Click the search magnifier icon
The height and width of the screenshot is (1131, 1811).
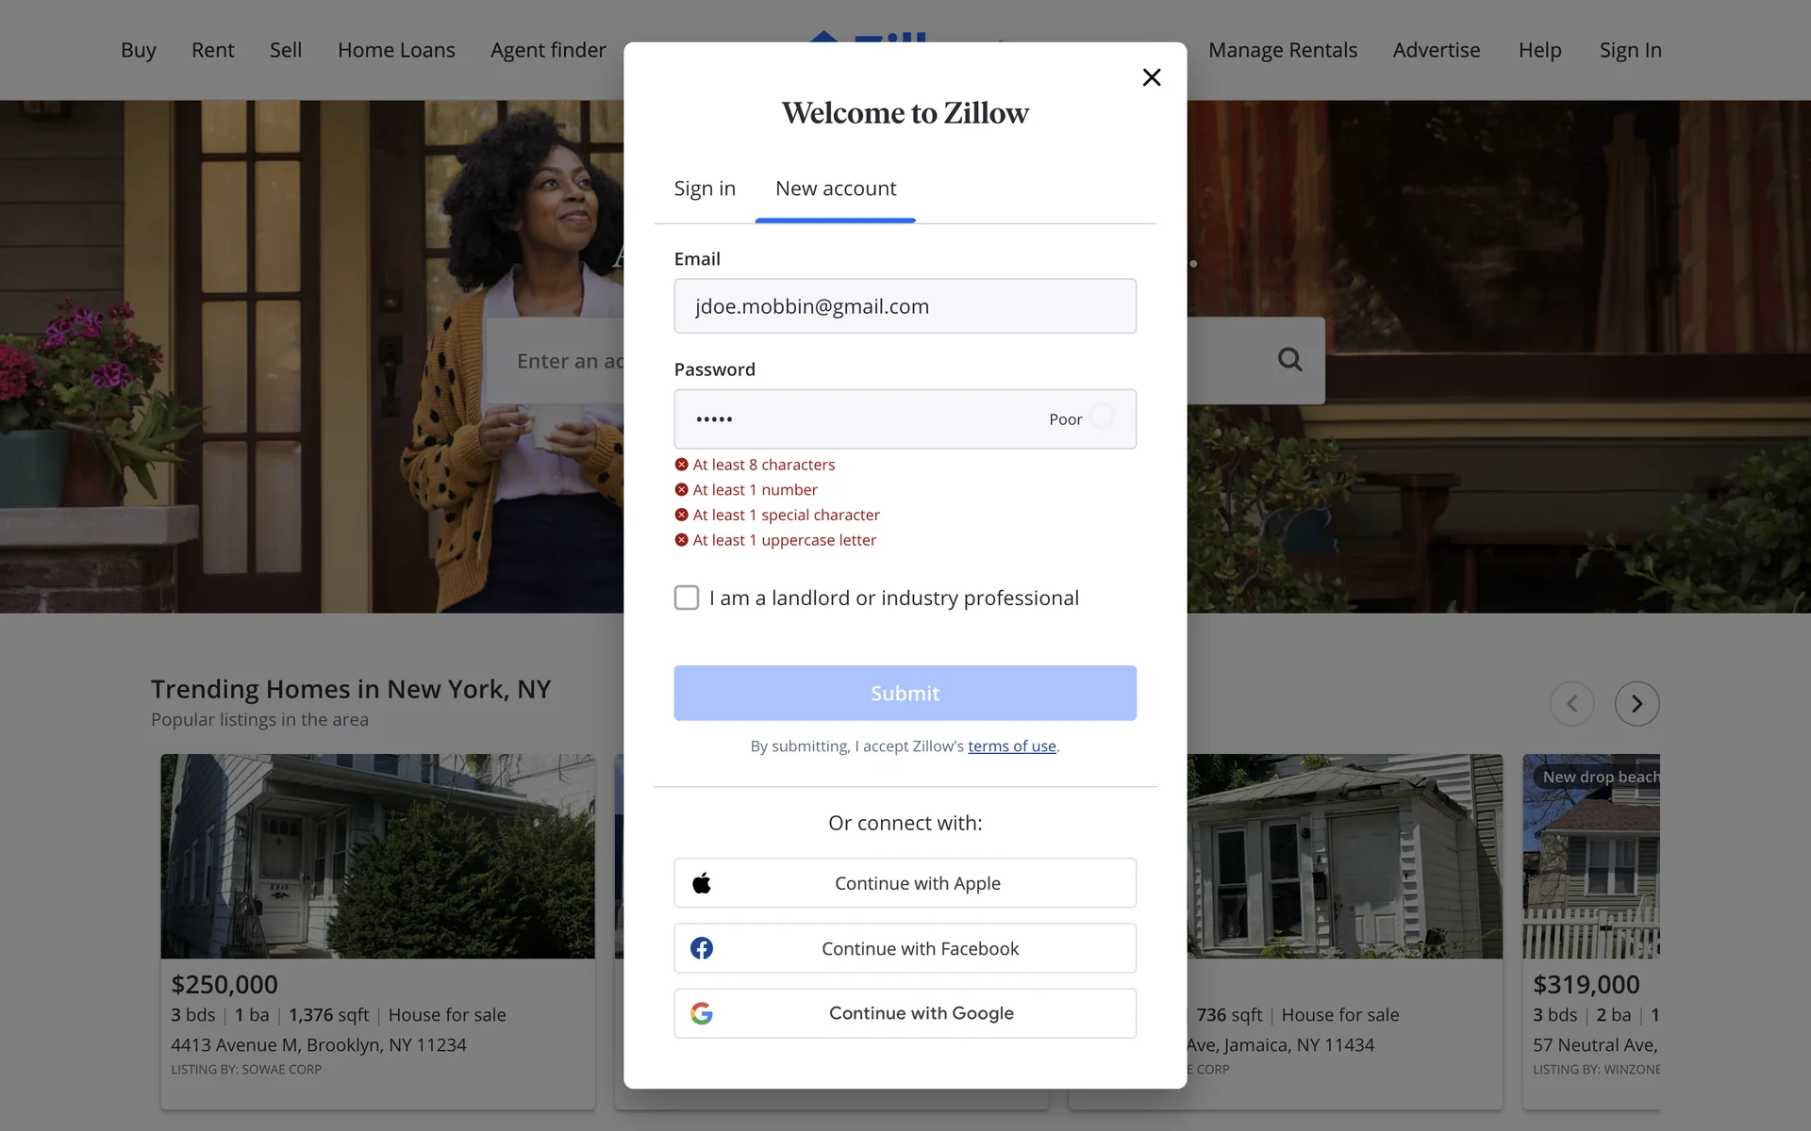coord(1289,359)
